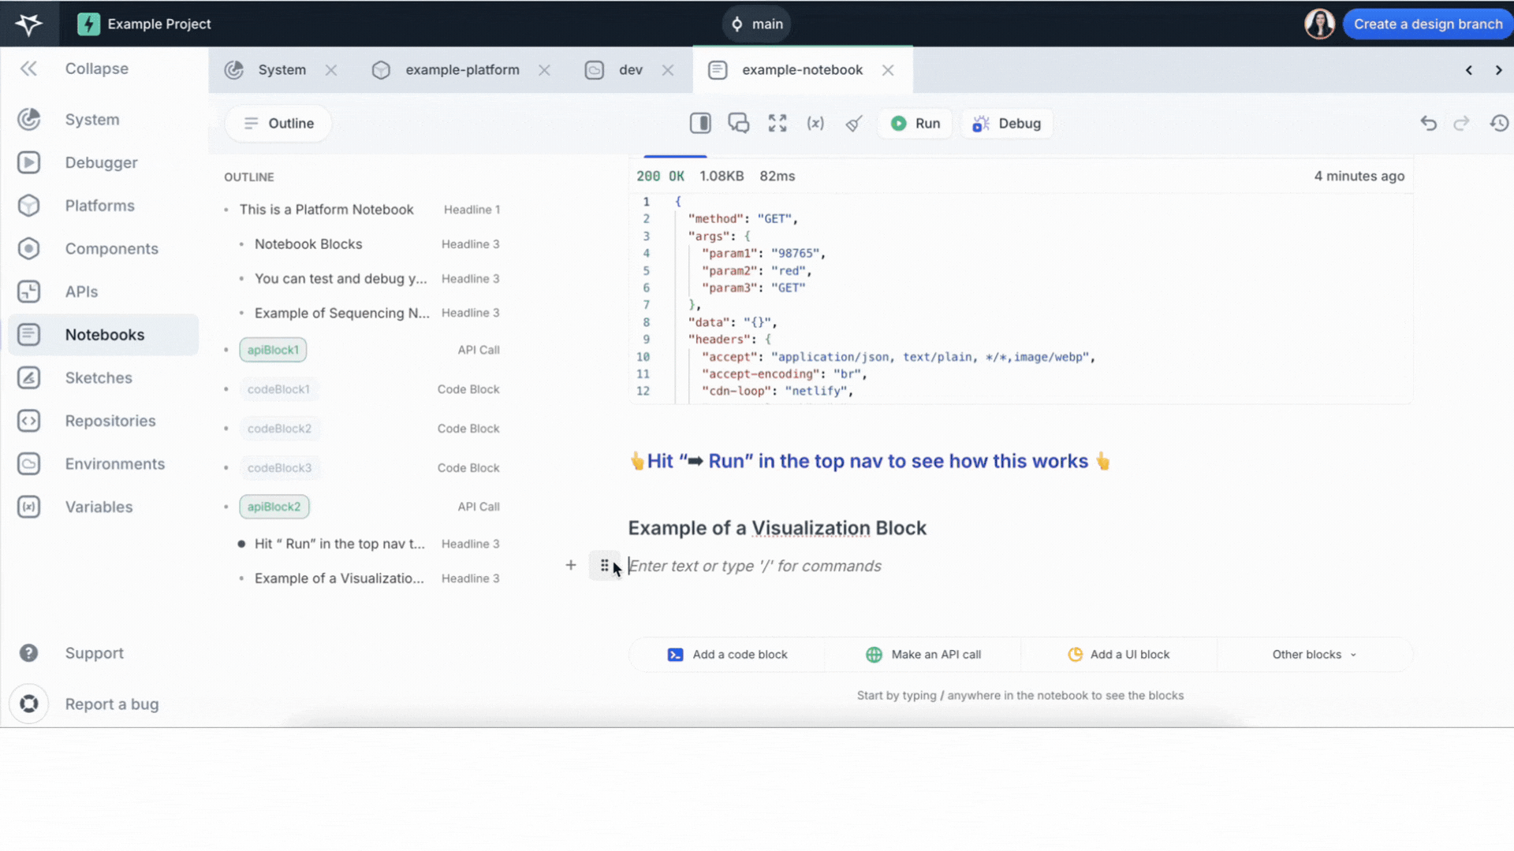This screenshot has height=851, width=1514.
Task: Switch to the dev tab
Action: [630, 70]
